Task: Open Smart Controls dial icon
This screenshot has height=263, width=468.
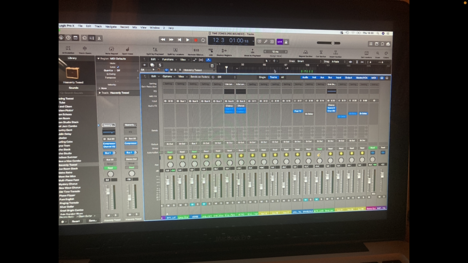Action: [x=85, y=38]
